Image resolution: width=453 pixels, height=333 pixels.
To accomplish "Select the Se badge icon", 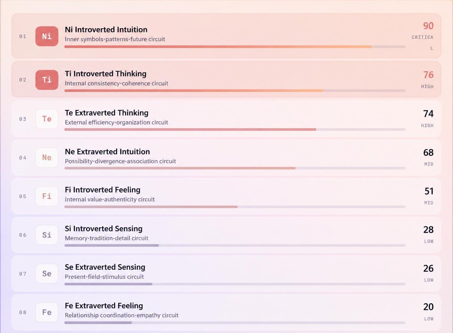I will pyautogui.click(x=47, y=273).
